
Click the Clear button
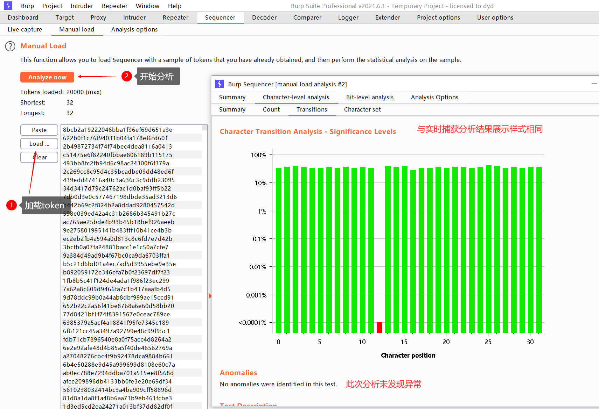39,157
